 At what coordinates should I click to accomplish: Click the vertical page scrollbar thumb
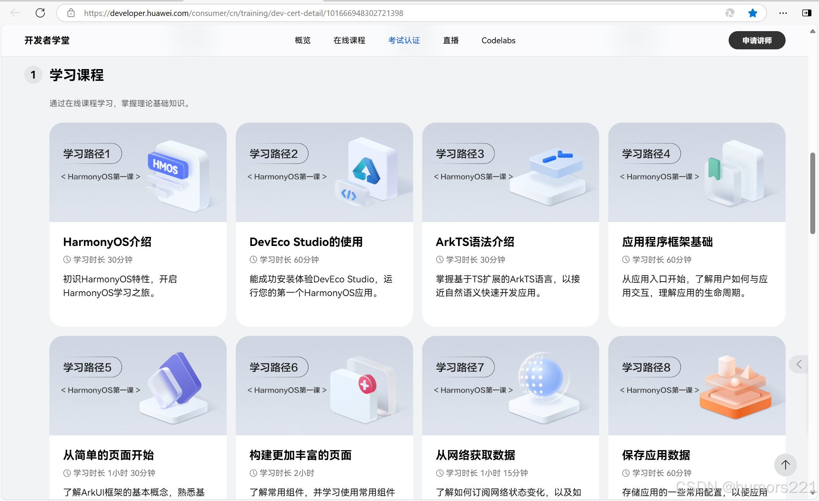(813, 193)
